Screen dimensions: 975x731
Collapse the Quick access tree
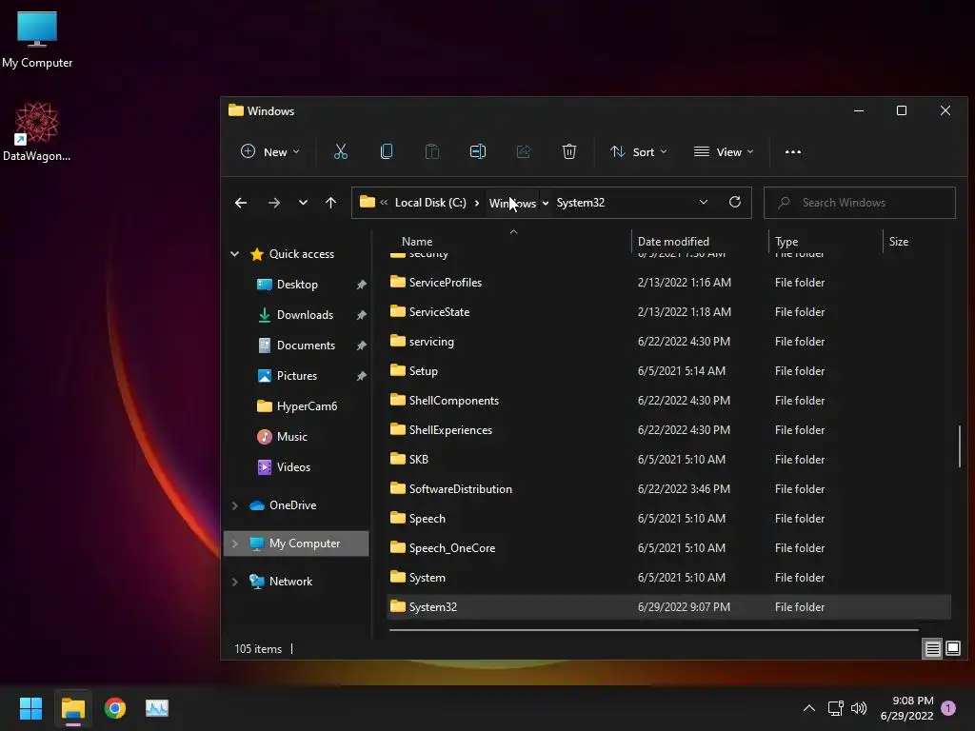click(235, 253)
